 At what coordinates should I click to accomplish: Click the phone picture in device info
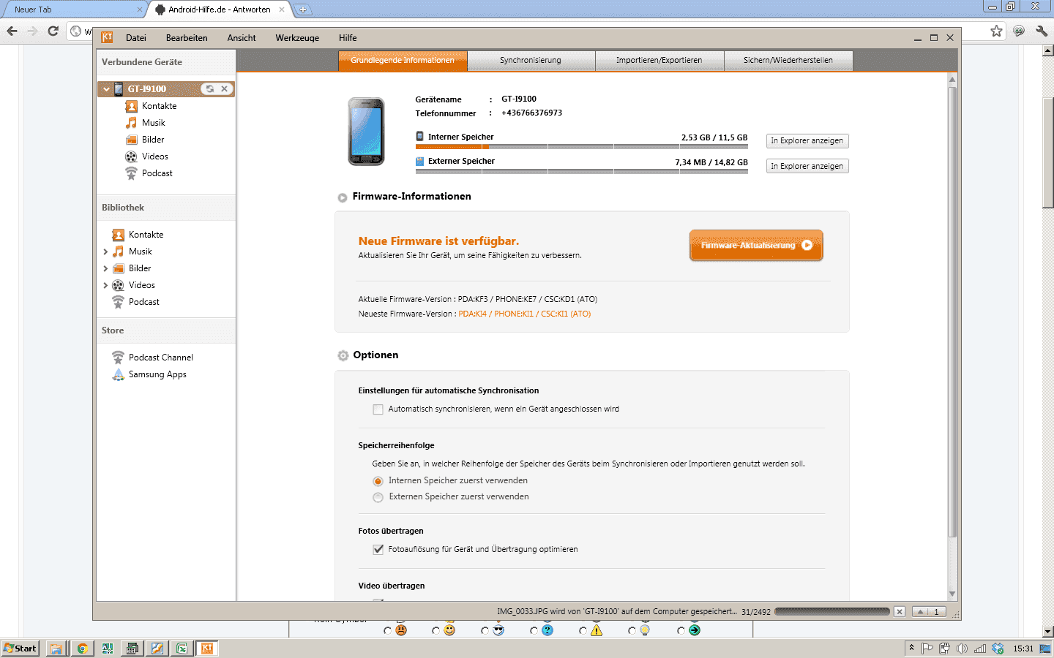(366, 132)
